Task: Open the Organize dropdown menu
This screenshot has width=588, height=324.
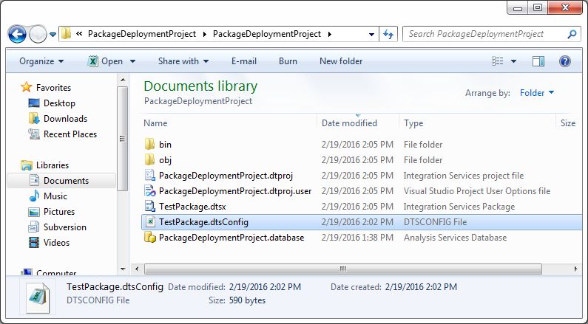Action: click(41, 61)
